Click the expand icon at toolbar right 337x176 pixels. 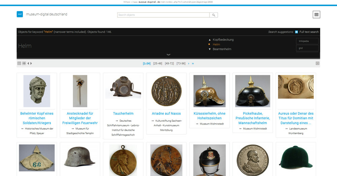pos(317,63)
